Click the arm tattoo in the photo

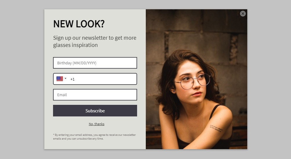(x=216, y=128)
